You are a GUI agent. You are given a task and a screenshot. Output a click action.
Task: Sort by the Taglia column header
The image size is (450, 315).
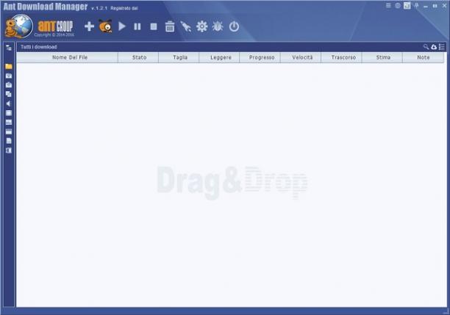point(179,57)
